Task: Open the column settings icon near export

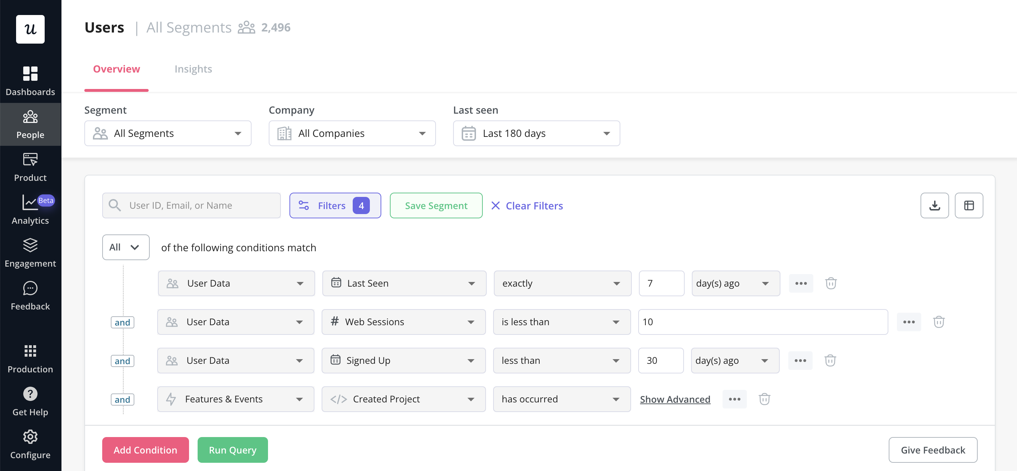Action: pyautogui.click(x=969, y=205)
